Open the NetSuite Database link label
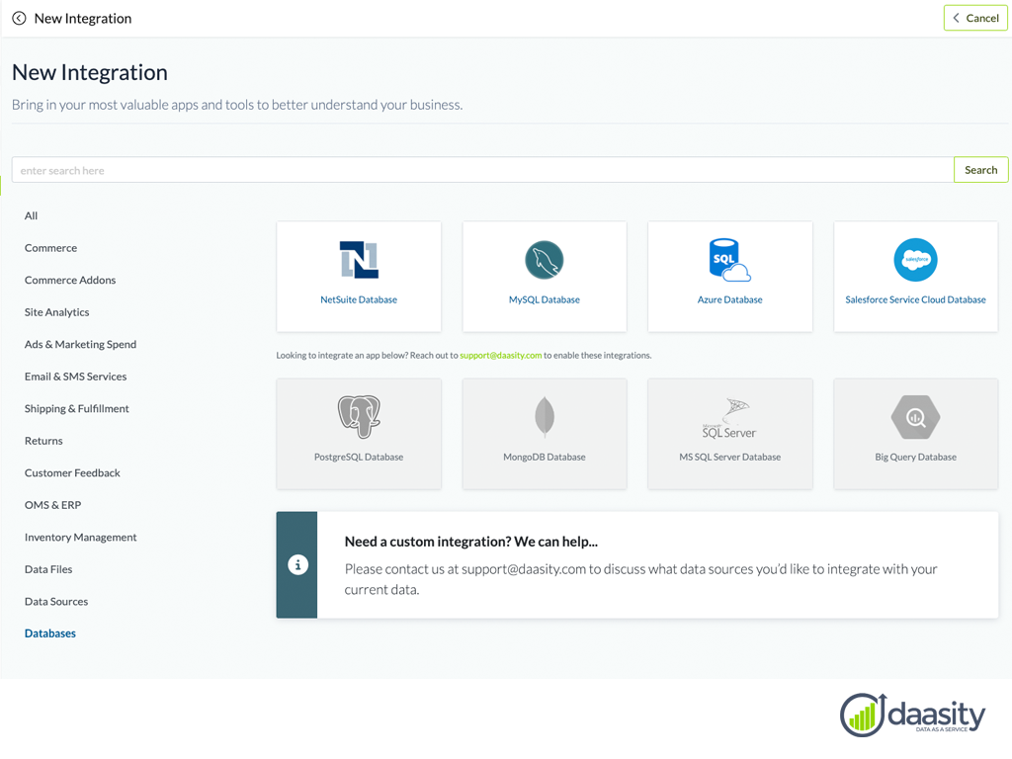The width and height of the screenshot is (1012, 759). pyautogui.click(x=359, y=299)
